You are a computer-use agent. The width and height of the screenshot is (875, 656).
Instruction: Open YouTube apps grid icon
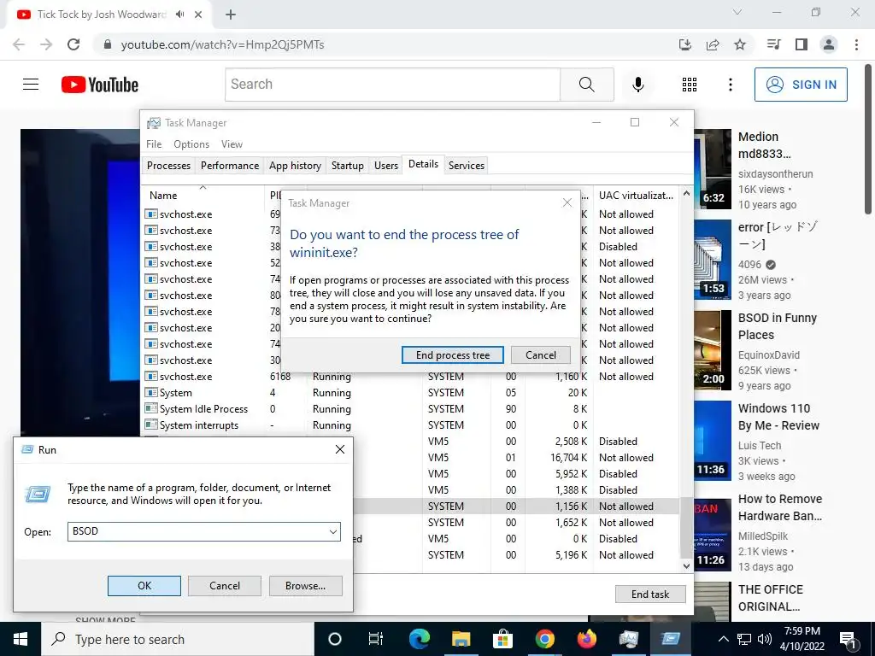coord(690,85)
